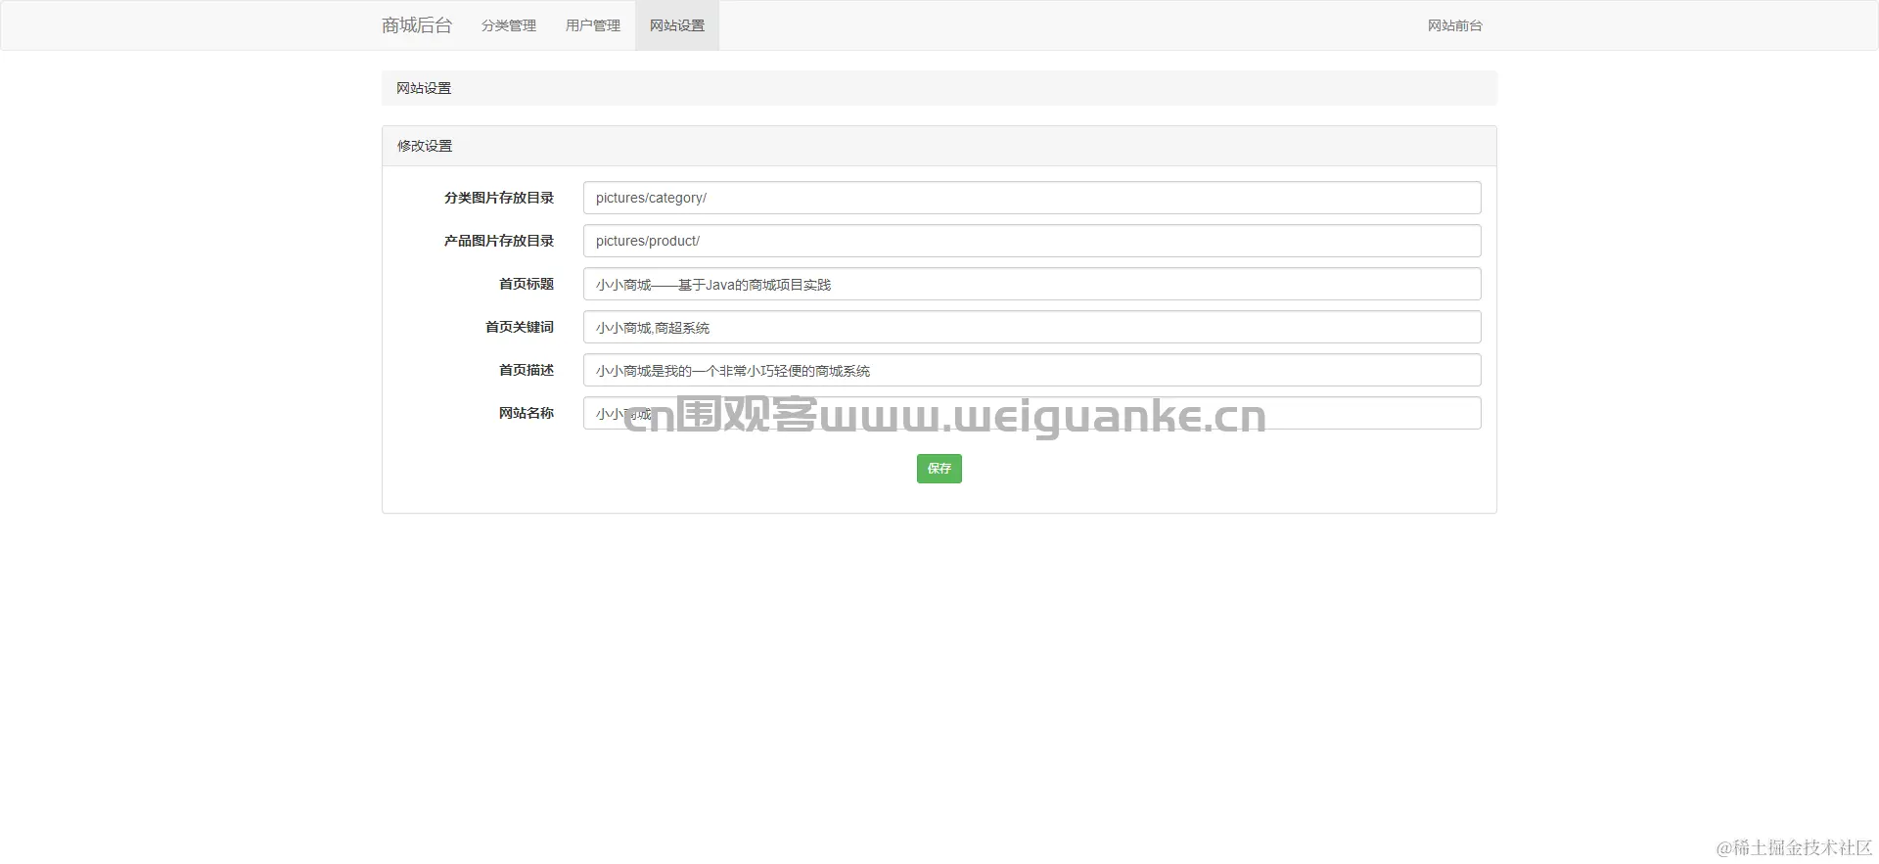
Task: Go to 分类管理 in navbar
Action: click(509, 25)
